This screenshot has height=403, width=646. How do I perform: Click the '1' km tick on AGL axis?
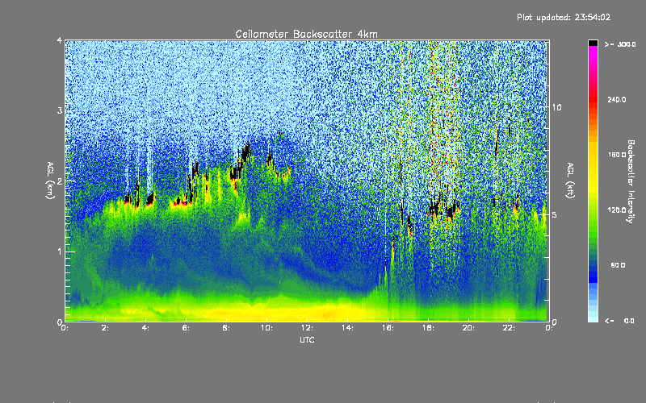tap(60, 251)
